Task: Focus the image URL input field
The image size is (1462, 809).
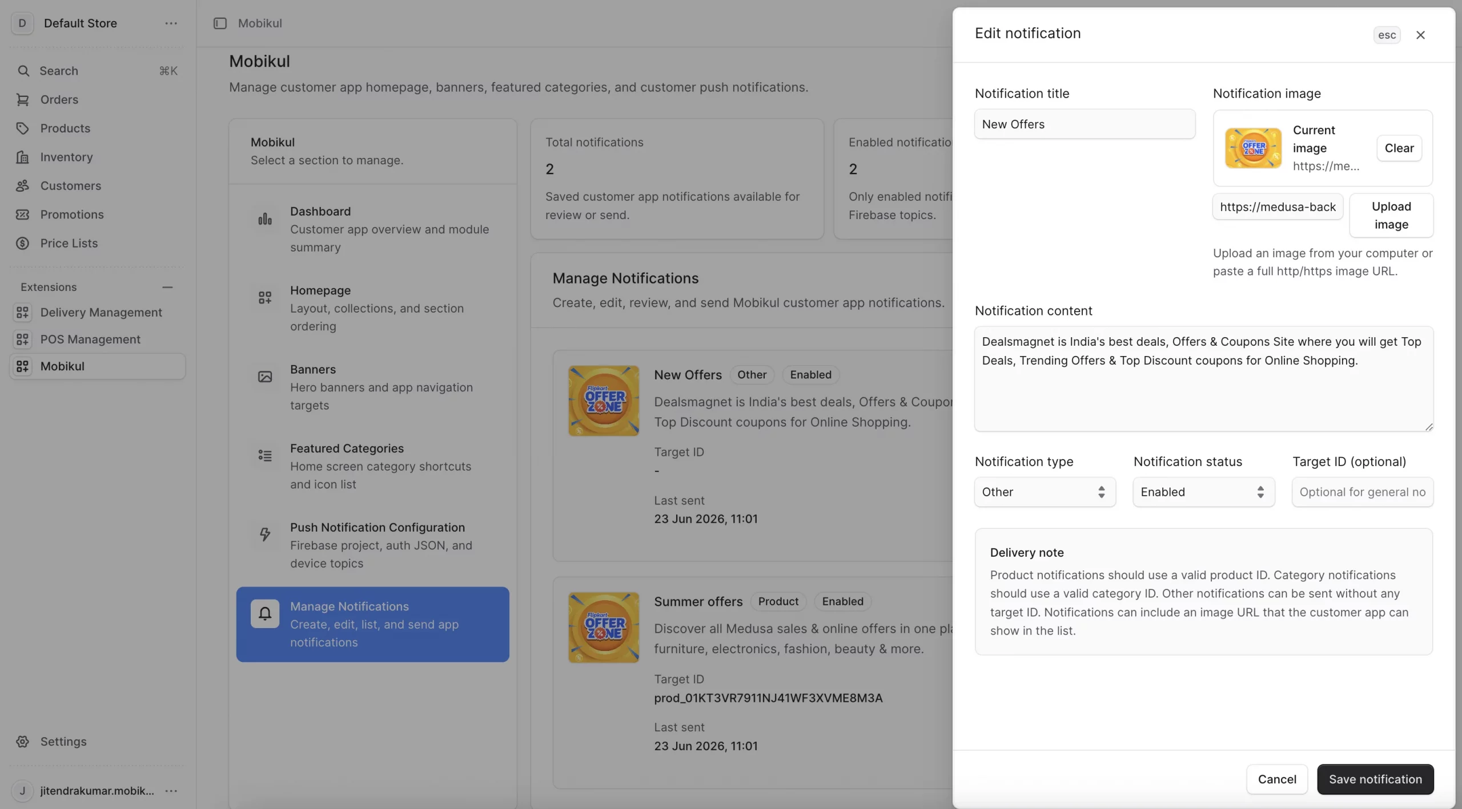Action: (x=1278, y=207)
